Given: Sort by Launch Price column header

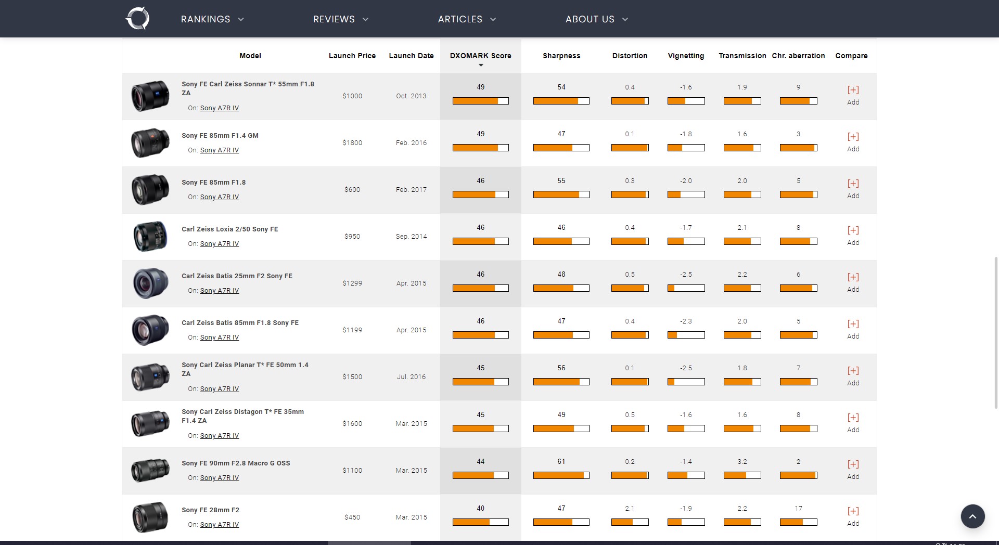Looking at the screenshot, I should point(352,56).
